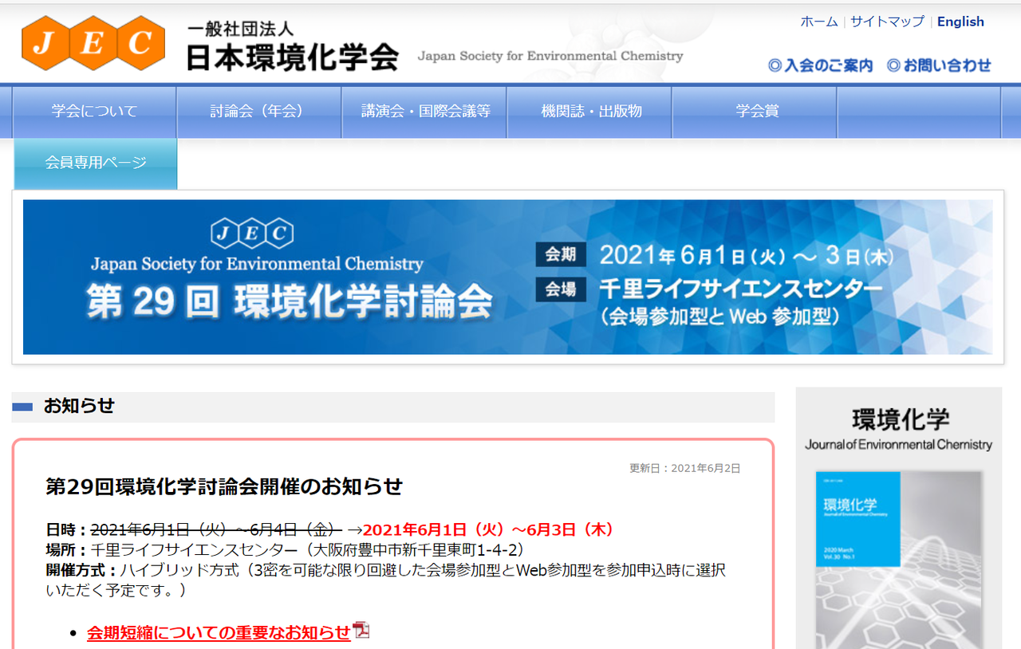The height and width of the screenshot is (649, 1021).
Task: Click the red revised date 2021年6月1日（火）～6月3日（木）
Action: (488, 530)
